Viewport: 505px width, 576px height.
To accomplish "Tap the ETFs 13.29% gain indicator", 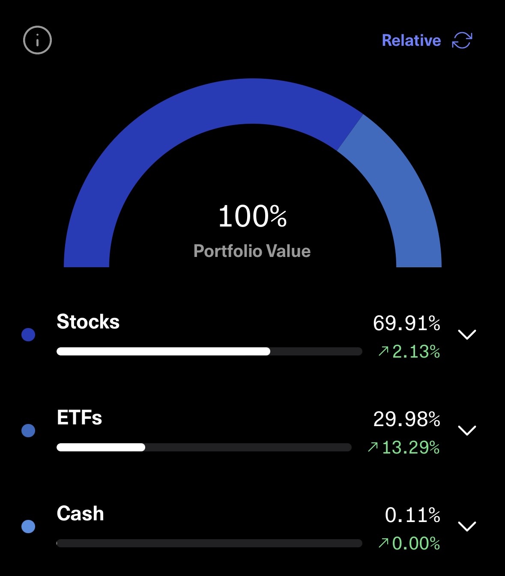I will 403,448.
